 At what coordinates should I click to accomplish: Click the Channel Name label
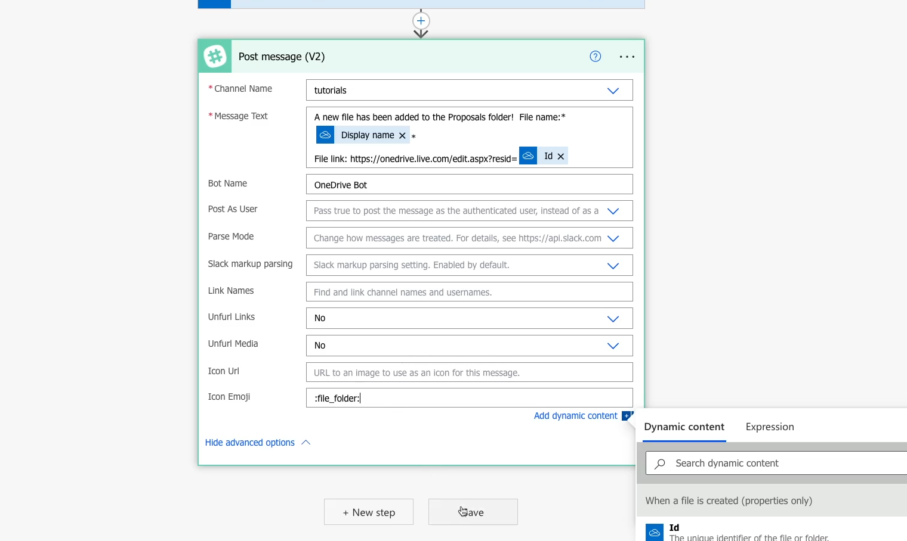pyautogui.click(x=243, y=89)
